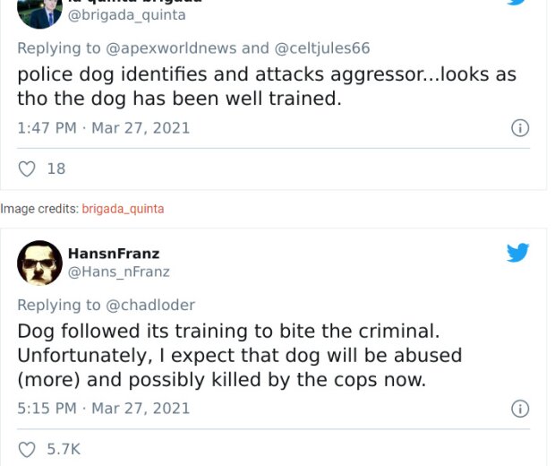This screenshot has height=466, width=555.
Task: Open HansnFranz profile avatar
Action: 39,263
